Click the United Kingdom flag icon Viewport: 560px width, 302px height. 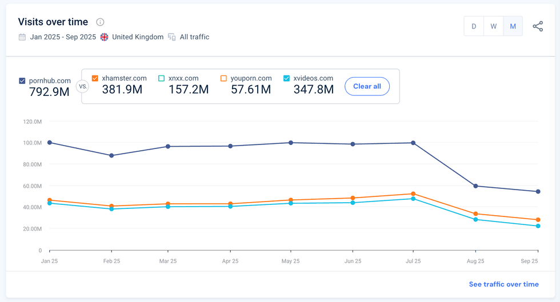(x=104, y=37)
